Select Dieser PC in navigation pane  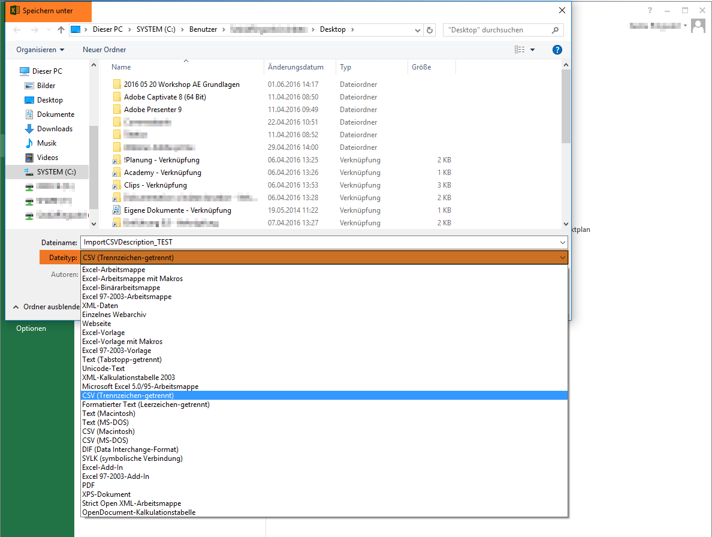(47, 71)
